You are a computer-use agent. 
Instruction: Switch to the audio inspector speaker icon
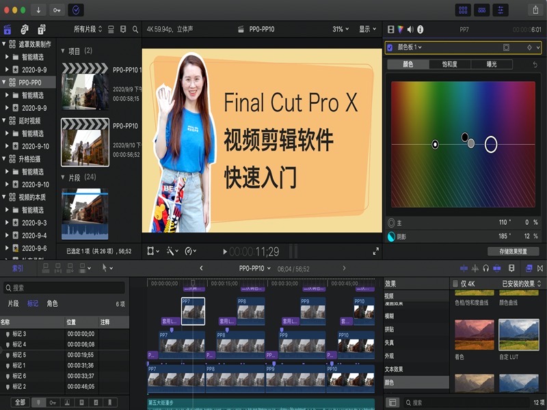(410, 29)
